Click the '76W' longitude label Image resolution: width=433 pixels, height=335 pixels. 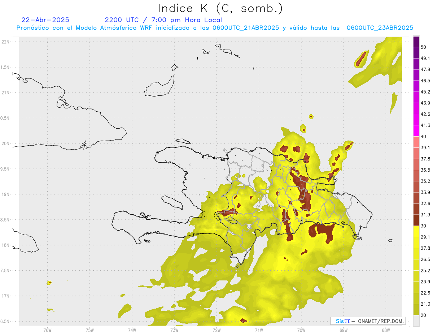[x=47, y=330]
